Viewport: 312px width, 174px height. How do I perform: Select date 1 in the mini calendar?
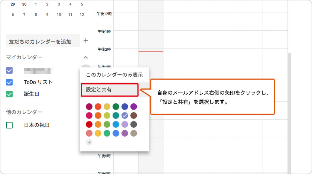[x=36, y=4]
